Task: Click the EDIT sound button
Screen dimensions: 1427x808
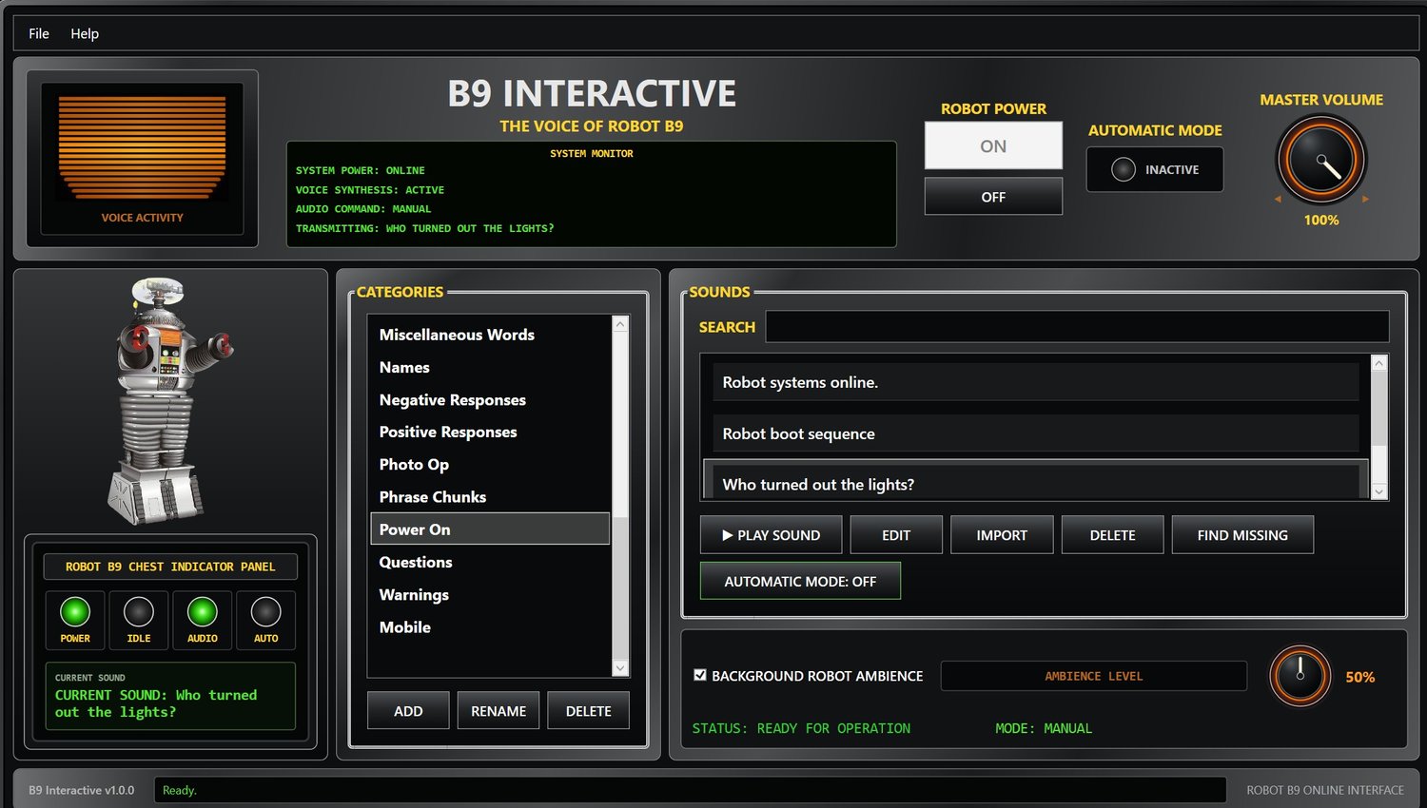Action: click(x=896, y=535)
